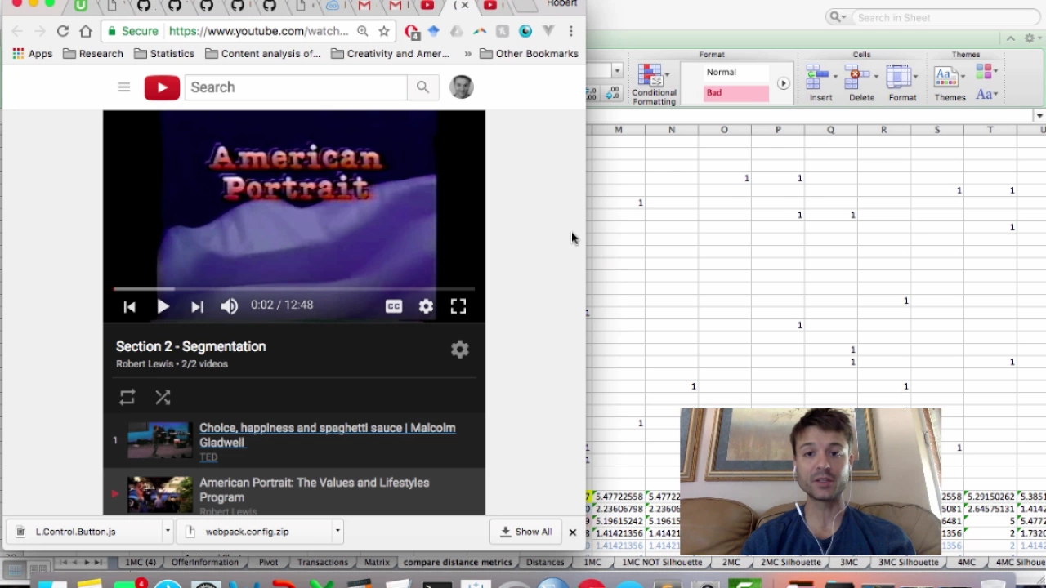
Task: Reload the Chrome page
Action: click(x=63, y=31)
